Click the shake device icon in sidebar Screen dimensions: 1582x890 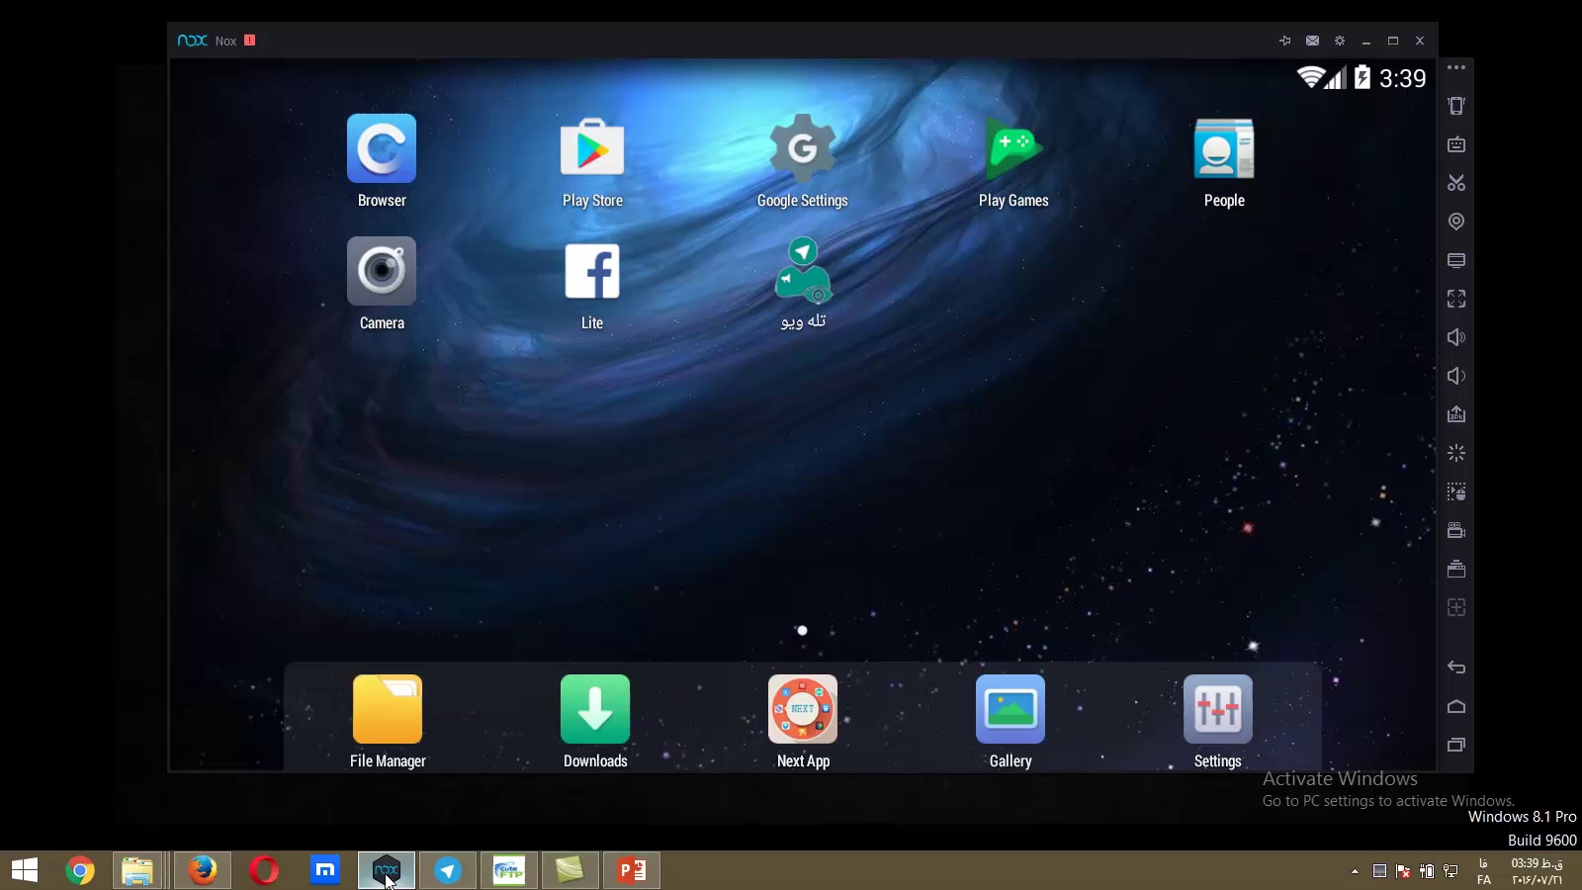coord(1456,106)
